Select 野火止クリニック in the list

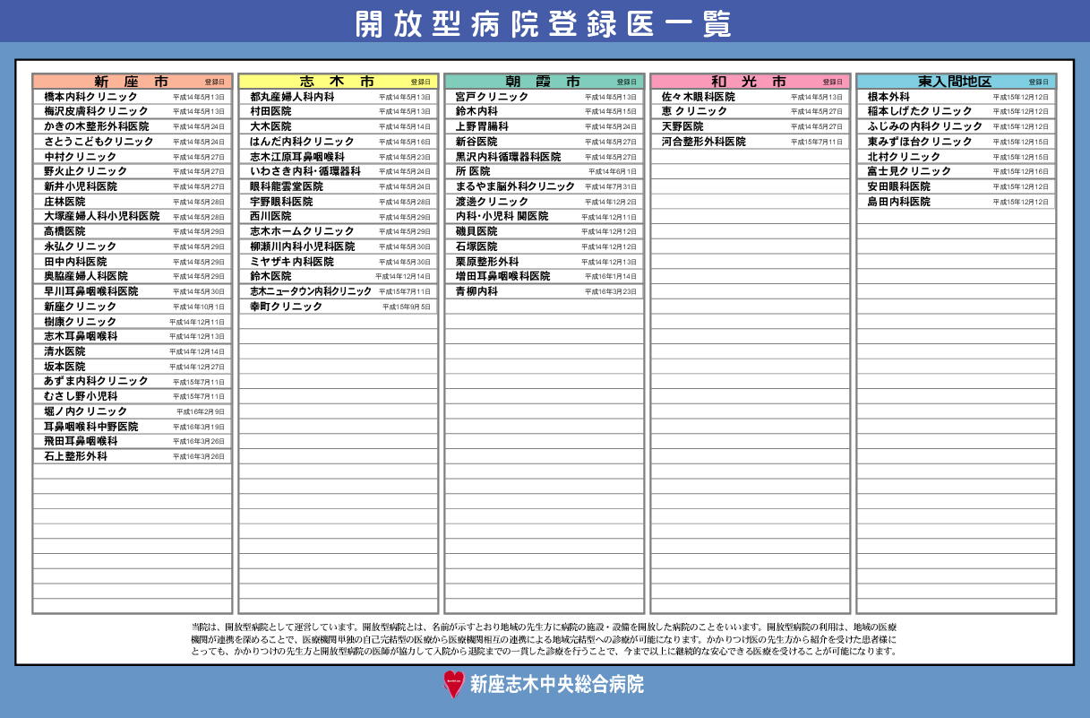(132, 172)
